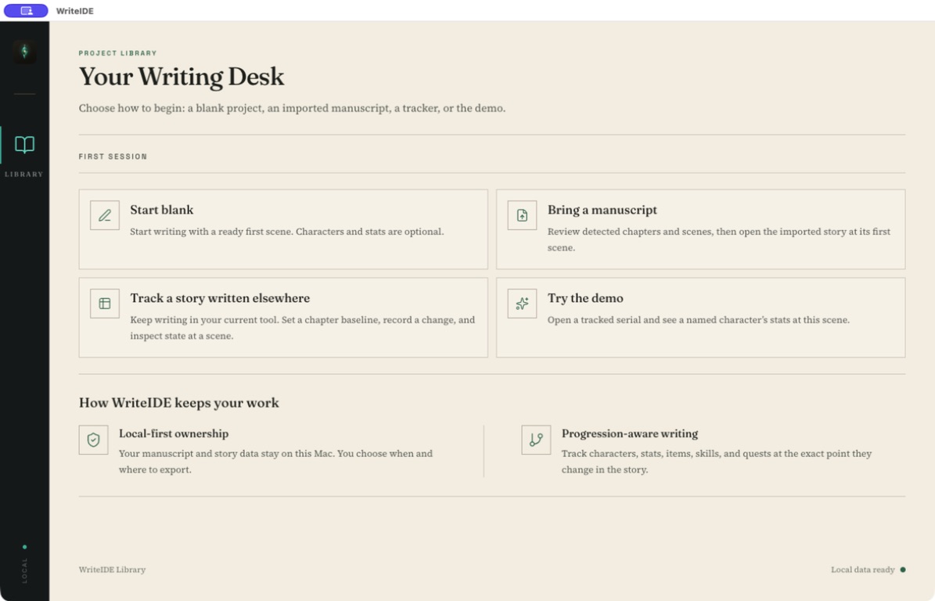Click 'Review detected chapters and scenes' description

[x=719, y=239]
